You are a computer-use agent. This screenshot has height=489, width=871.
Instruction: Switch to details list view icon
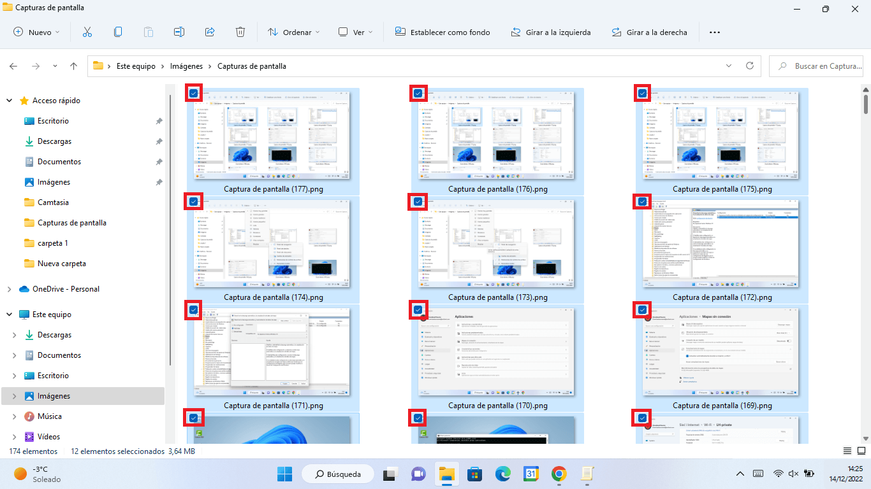coord(847,451)
